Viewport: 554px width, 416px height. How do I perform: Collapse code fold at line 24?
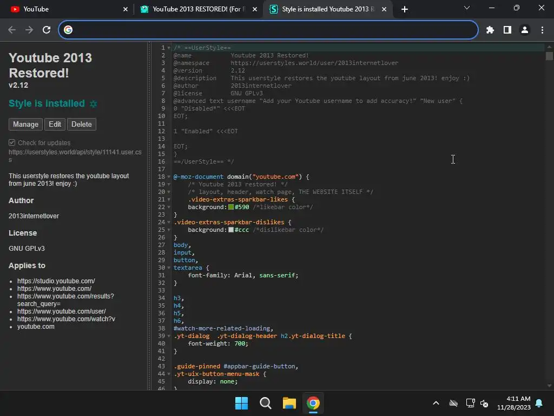(x=169, y=223)
